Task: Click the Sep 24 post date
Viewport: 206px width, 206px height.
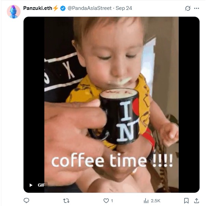Action: coord(124,8)
